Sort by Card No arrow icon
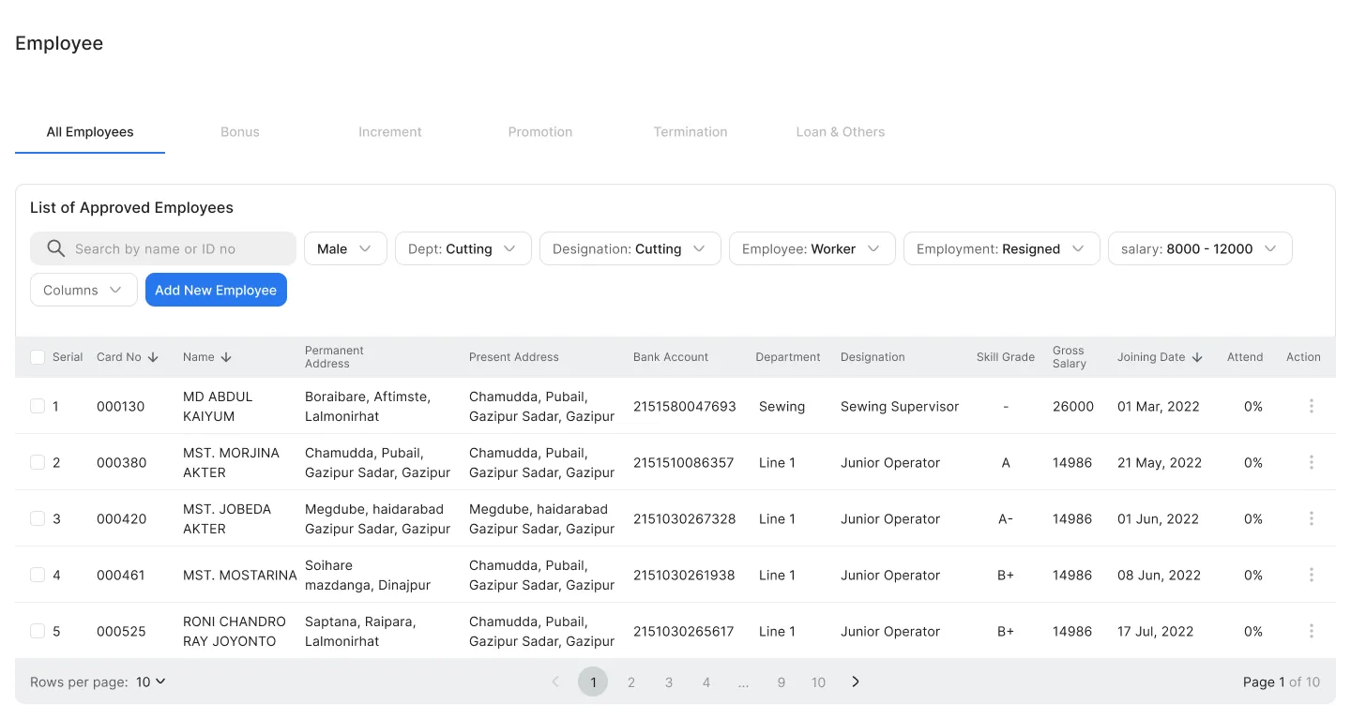Screen dimensions: 1351x719 pos(153,357)
